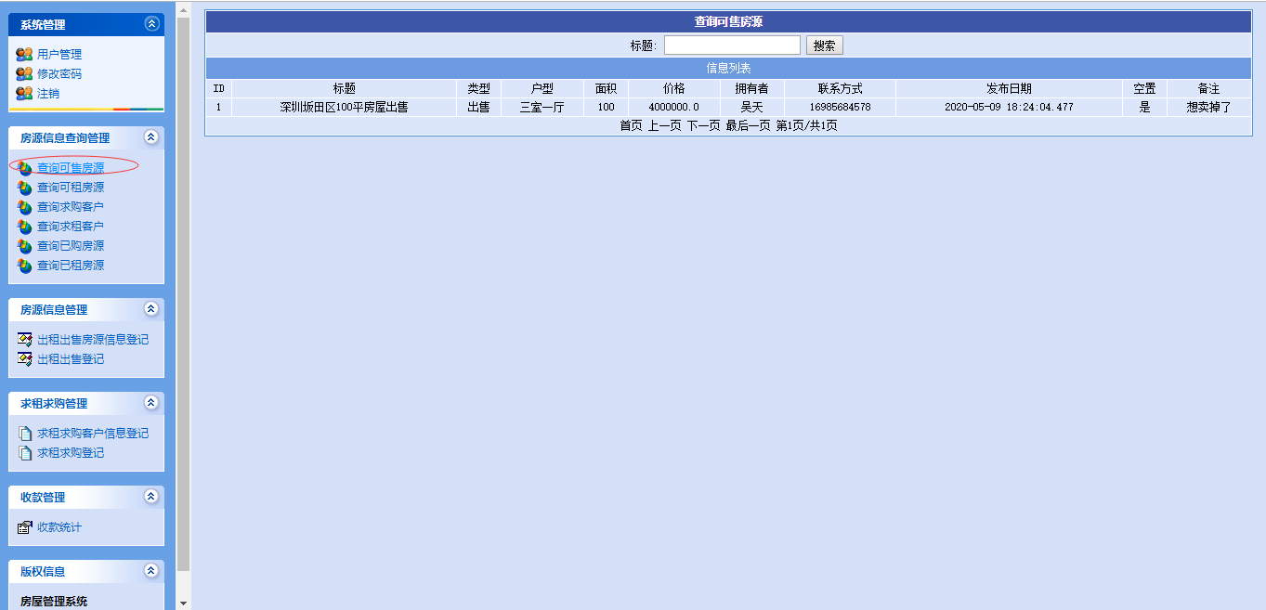Open 求租求购登记 form
The height and width of the screenshot is (610, 1266).
[71, 453]
